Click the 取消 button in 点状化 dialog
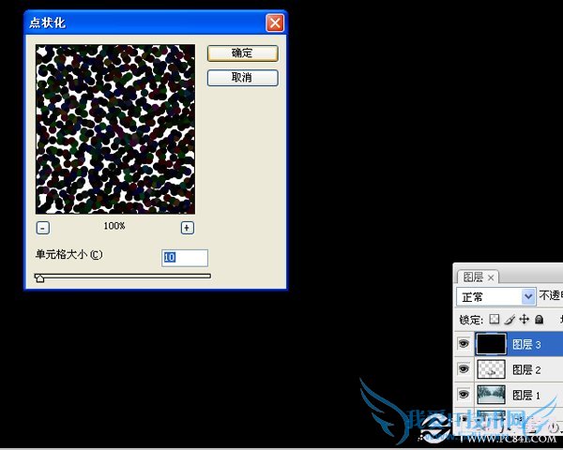Screen dimensions: 563x450 click(x=243, y=78)
